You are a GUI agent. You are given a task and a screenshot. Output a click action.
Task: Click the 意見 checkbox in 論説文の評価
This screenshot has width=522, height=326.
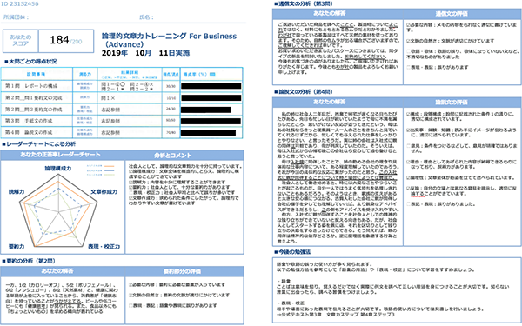408,146
